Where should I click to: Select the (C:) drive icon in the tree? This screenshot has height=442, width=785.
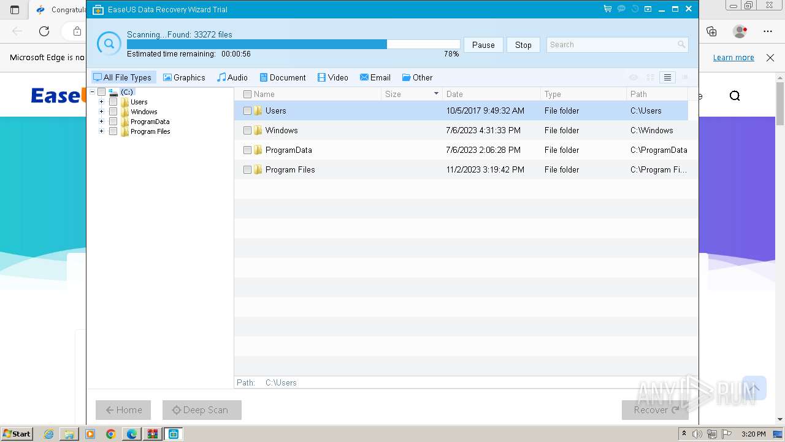pos(113,92)
